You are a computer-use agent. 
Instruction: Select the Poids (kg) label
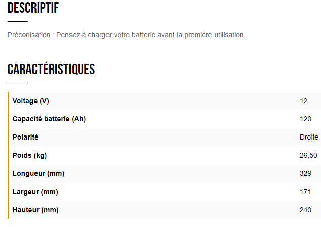tap(29, 155)
